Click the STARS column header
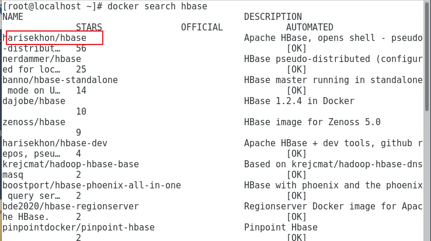 tap(89, 27)
